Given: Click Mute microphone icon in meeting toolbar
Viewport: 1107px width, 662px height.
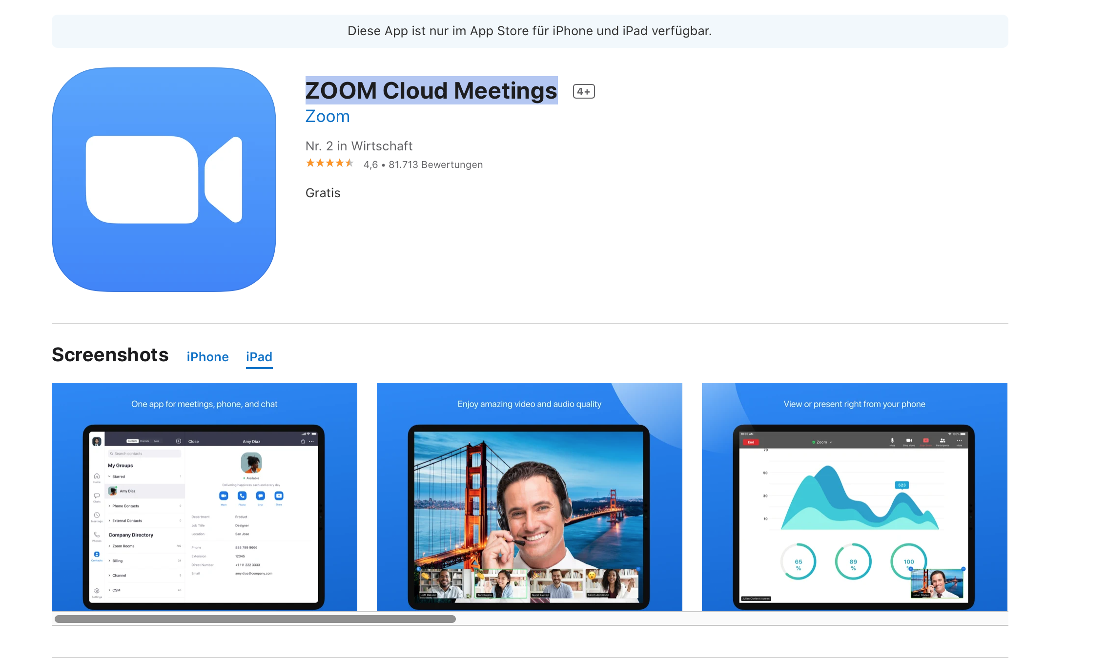Looking at the screenshot, I should (892, 440).
